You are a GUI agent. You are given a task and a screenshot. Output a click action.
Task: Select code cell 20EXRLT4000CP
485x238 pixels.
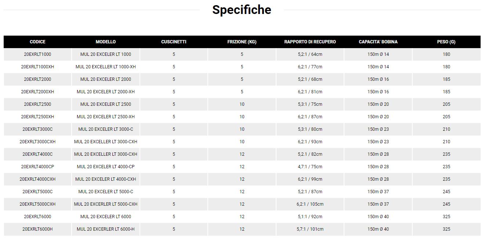pos(37,167)
